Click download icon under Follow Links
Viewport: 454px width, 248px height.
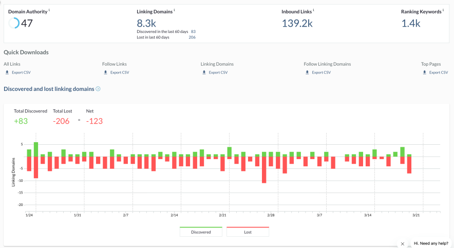[x=106, y=72]
